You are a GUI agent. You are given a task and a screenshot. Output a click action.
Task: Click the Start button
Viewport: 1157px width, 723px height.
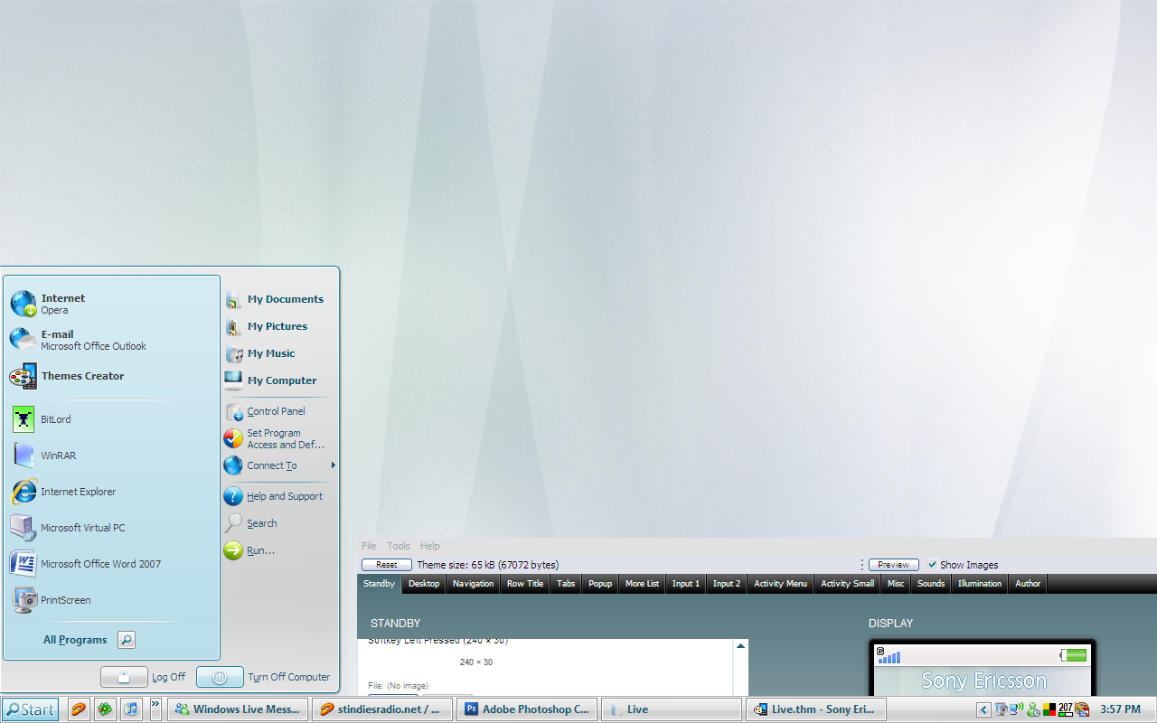click(x=30, y=709)
